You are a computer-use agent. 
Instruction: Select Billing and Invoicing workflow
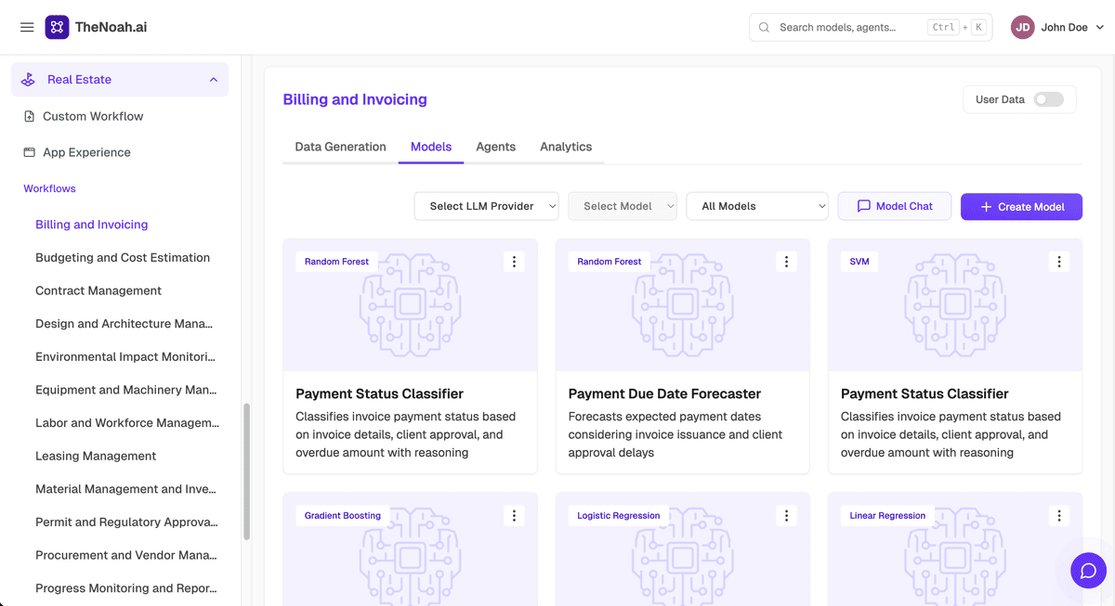pos(91,225)
